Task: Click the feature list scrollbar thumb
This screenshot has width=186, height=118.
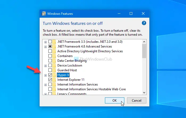Action: [x=144, y=51]
